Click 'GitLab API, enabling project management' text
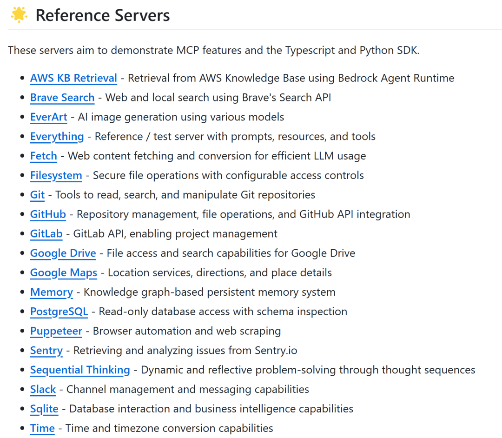 [175, 234]
